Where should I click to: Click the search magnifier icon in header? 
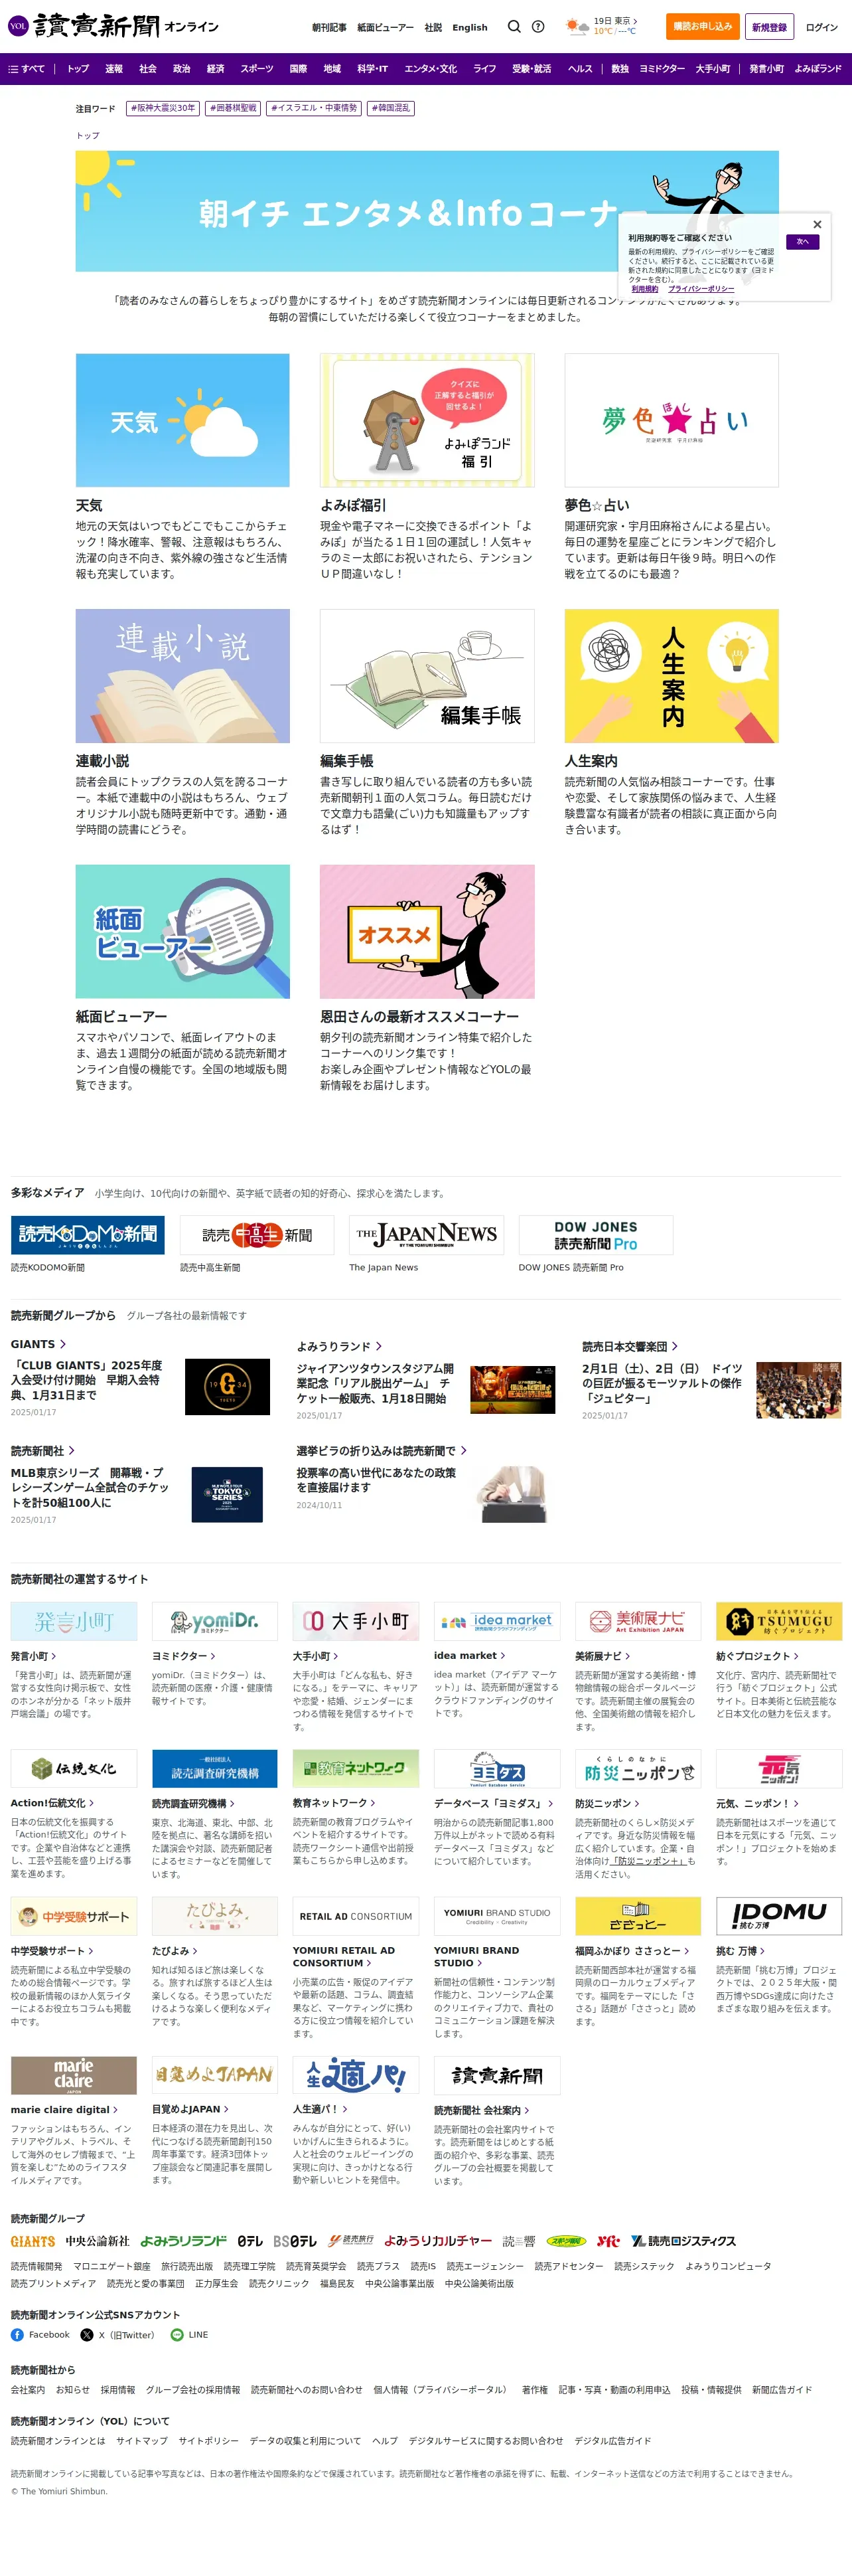(x=514, y=27)
